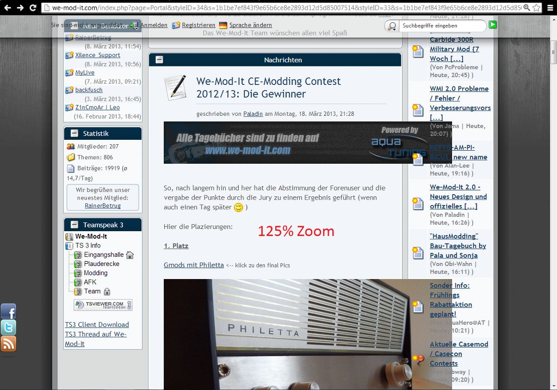The image size is (557, 390).
Task: Click the Suchbegriffe eingeben search field
Action: 442,26
